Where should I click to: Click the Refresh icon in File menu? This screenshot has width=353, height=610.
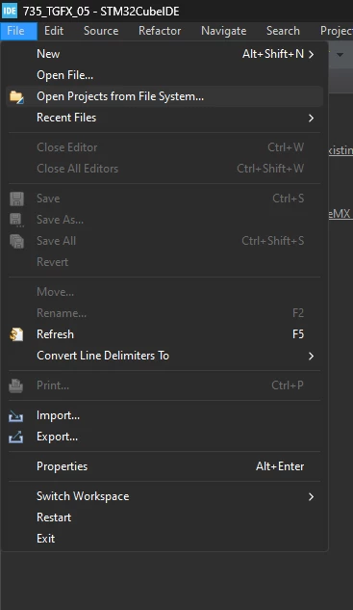16,334
